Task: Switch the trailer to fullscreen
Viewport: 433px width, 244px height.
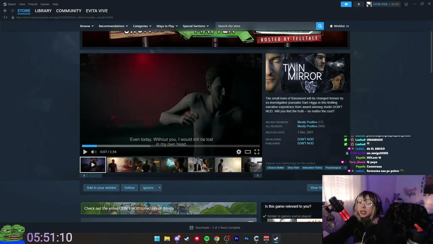Action: (x=257, y=152)
